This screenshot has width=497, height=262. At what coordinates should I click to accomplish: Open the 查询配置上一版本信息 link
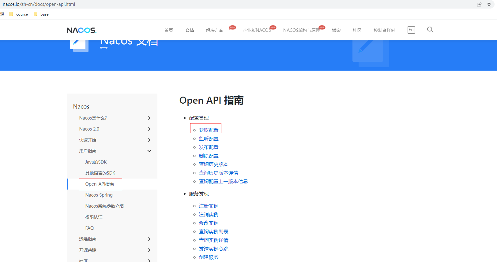pos(224,182)
